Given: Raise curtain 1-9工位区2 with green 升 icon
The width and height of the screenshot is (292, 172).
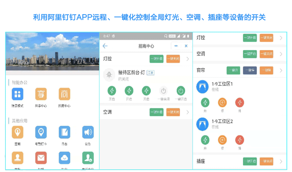Looking at the screenshot, I should click(205, 140).
